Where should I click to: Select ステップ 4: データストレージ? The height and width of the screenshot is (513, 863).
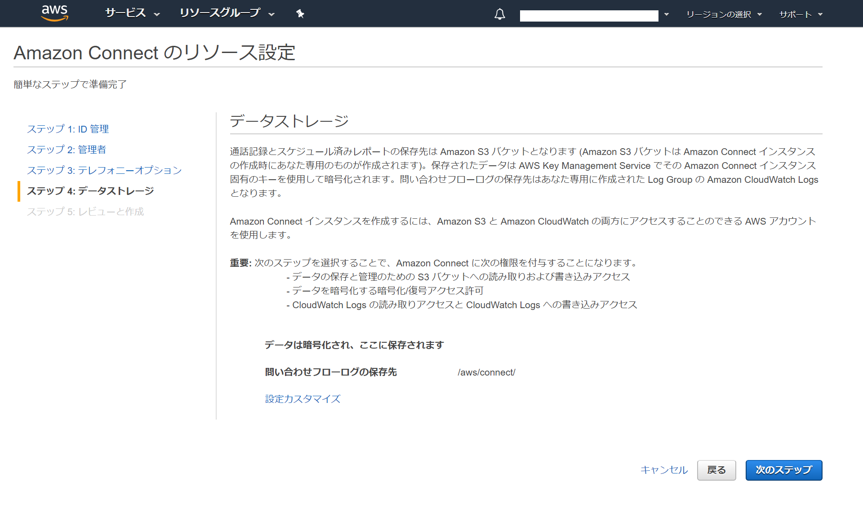click(90, 191)
